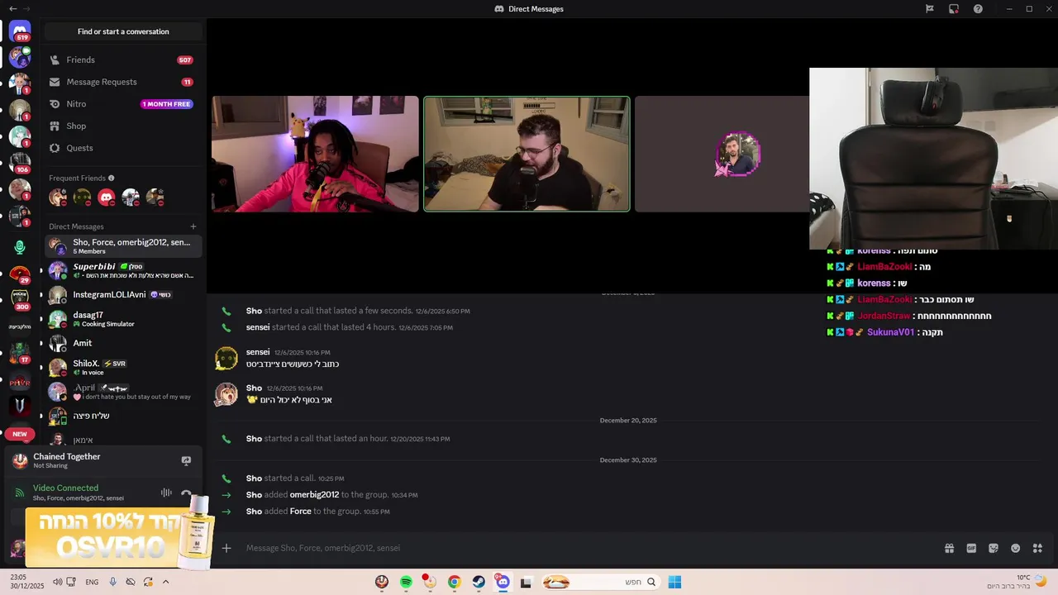
Task: Click the taskbar microphone tray icon
Action: (112, 582)
